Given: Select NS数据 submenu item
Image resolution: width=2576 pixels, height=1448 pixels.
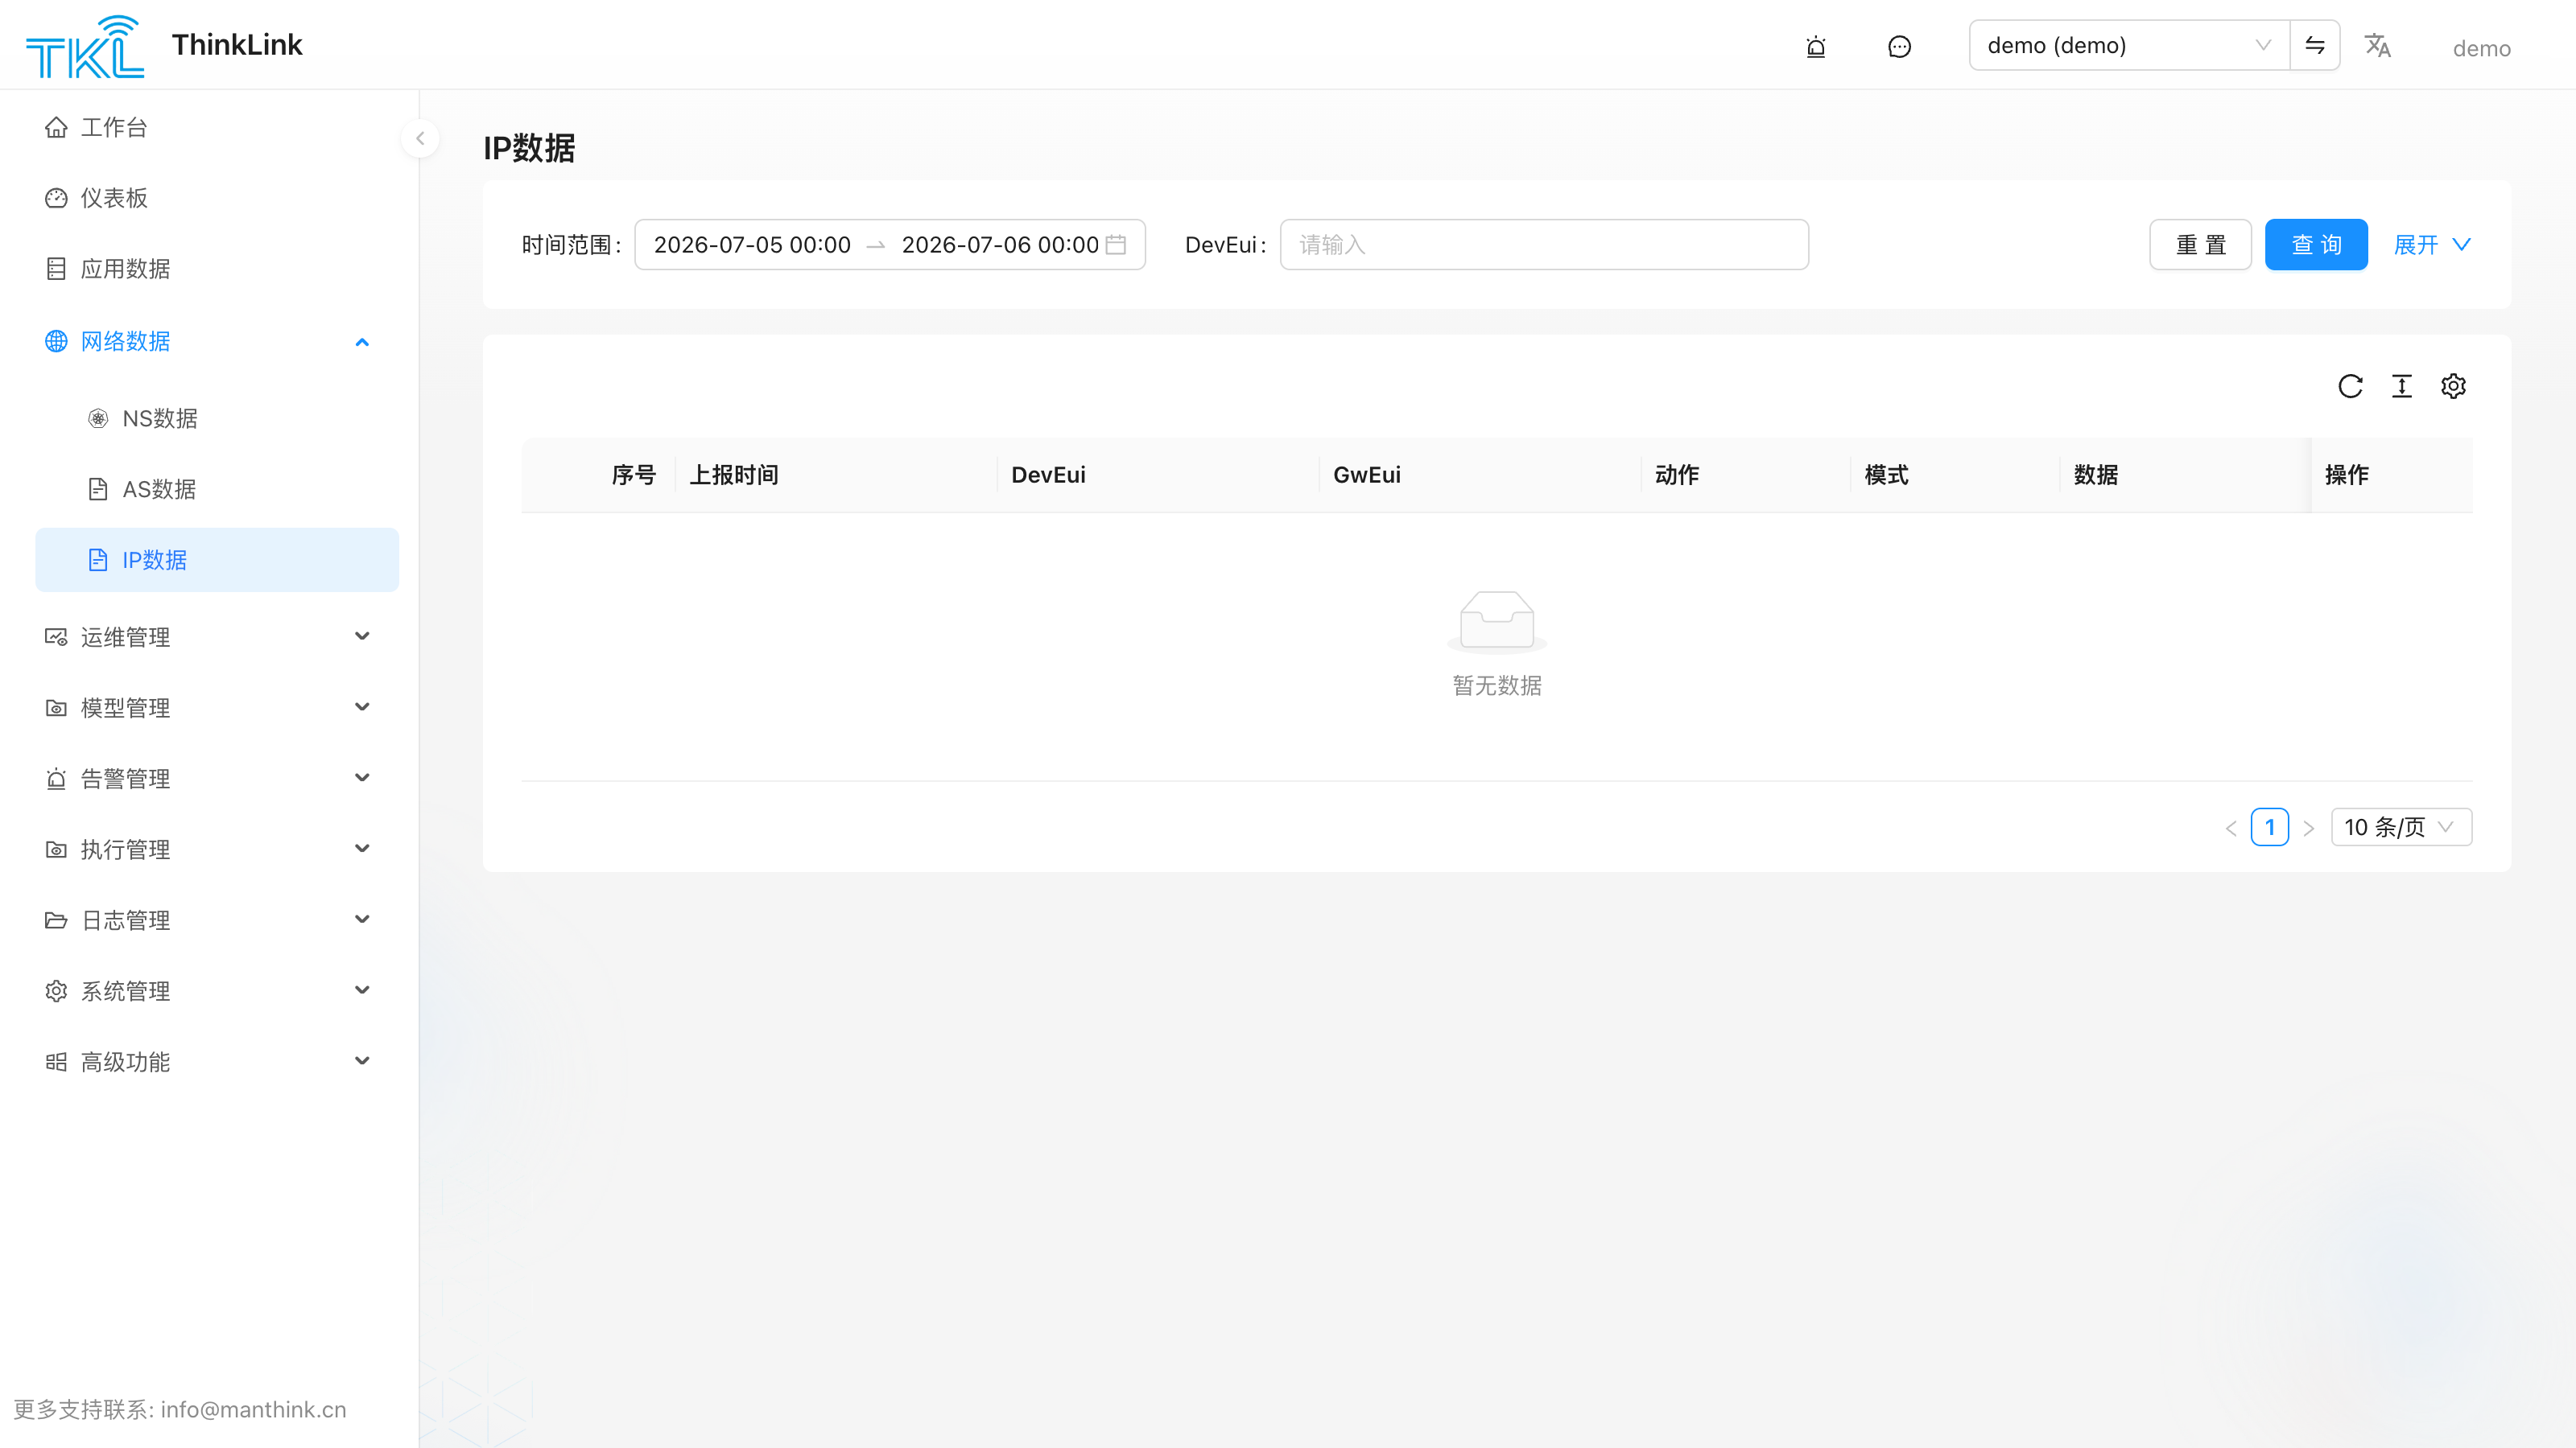Looking at the screenshot, I should pos(217,418).
